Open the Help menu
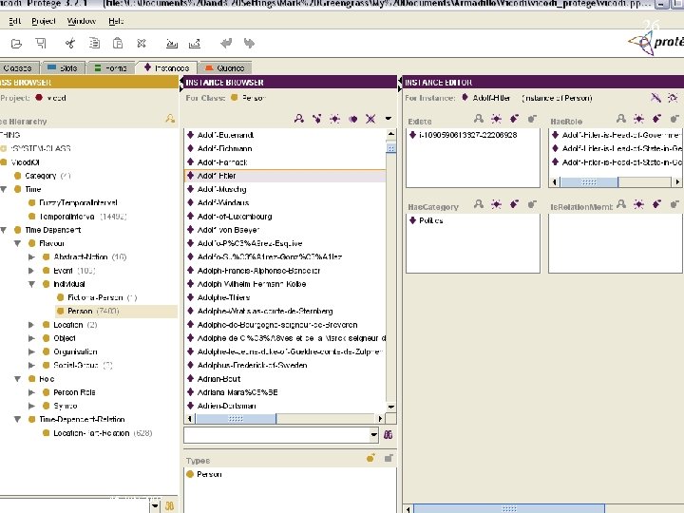The width and height of the screenshot is (684, 513). [x=116, y=21]
